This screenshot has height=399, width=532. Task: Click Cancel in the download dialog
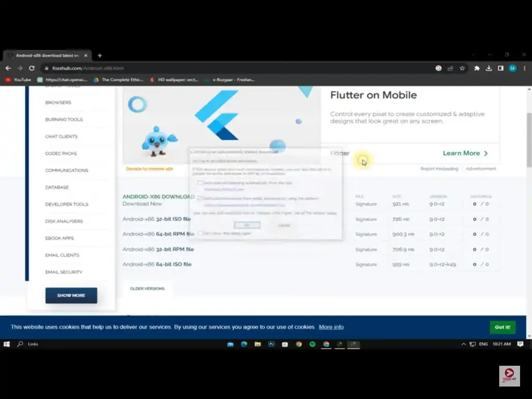pos(284,225)
